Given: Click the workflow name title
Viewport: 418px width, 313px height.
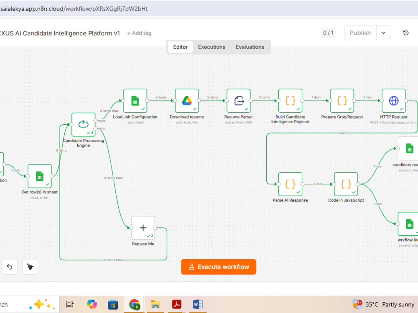Looking at the screenshot, I should (x=60, y=33).
